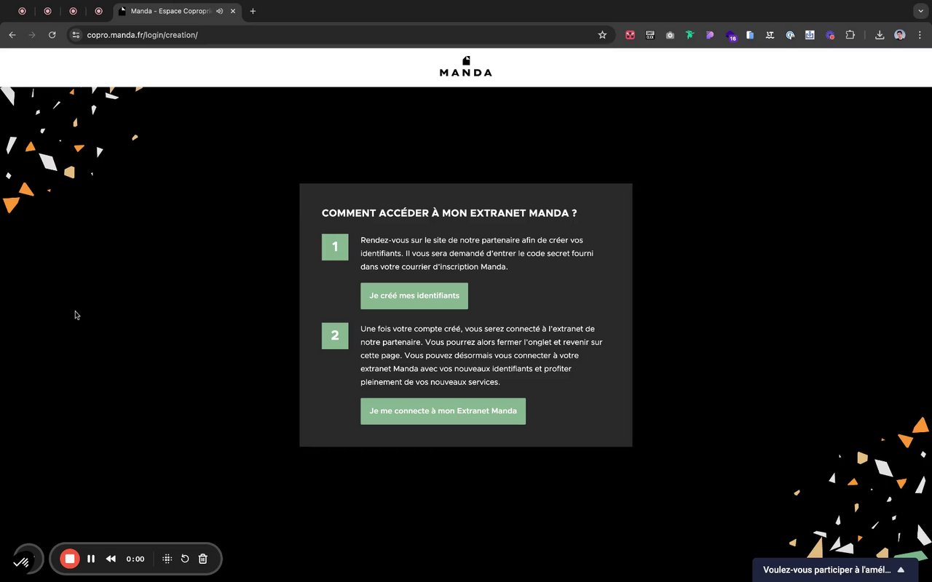Click the address bar URL copro.manda.fr
The height and width of the screenshot is (582, 932).
click(x=142, y=35)
